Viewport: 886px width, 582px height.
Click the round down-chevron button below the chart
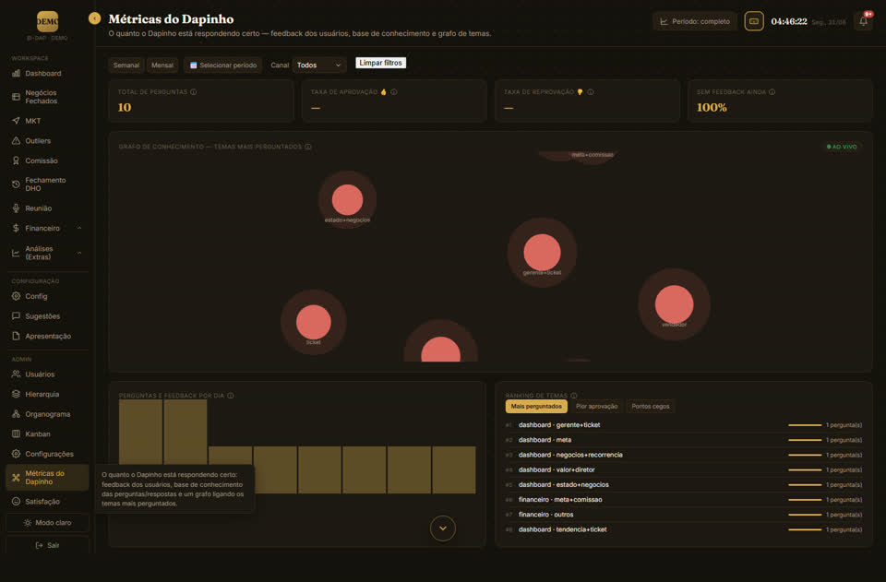click(443, 529)
